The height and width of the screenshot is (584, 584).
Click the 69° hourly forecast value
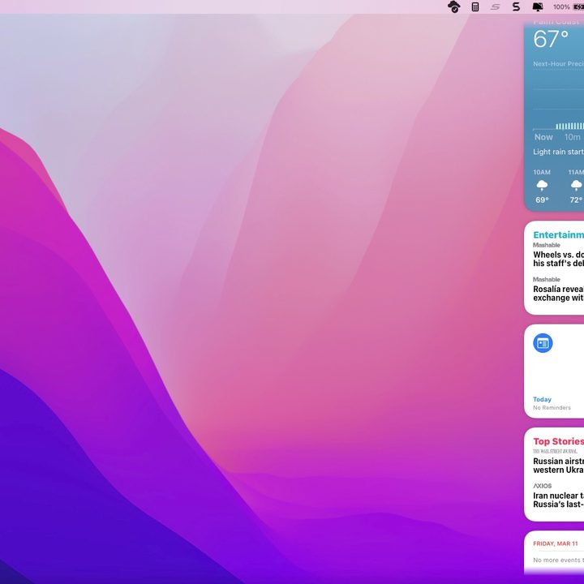click(542, 200)
